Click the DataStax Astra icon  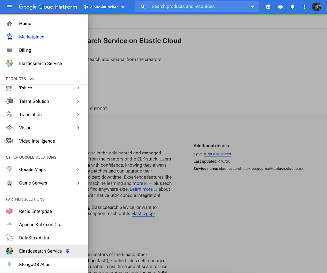click(x=9, y=238)
